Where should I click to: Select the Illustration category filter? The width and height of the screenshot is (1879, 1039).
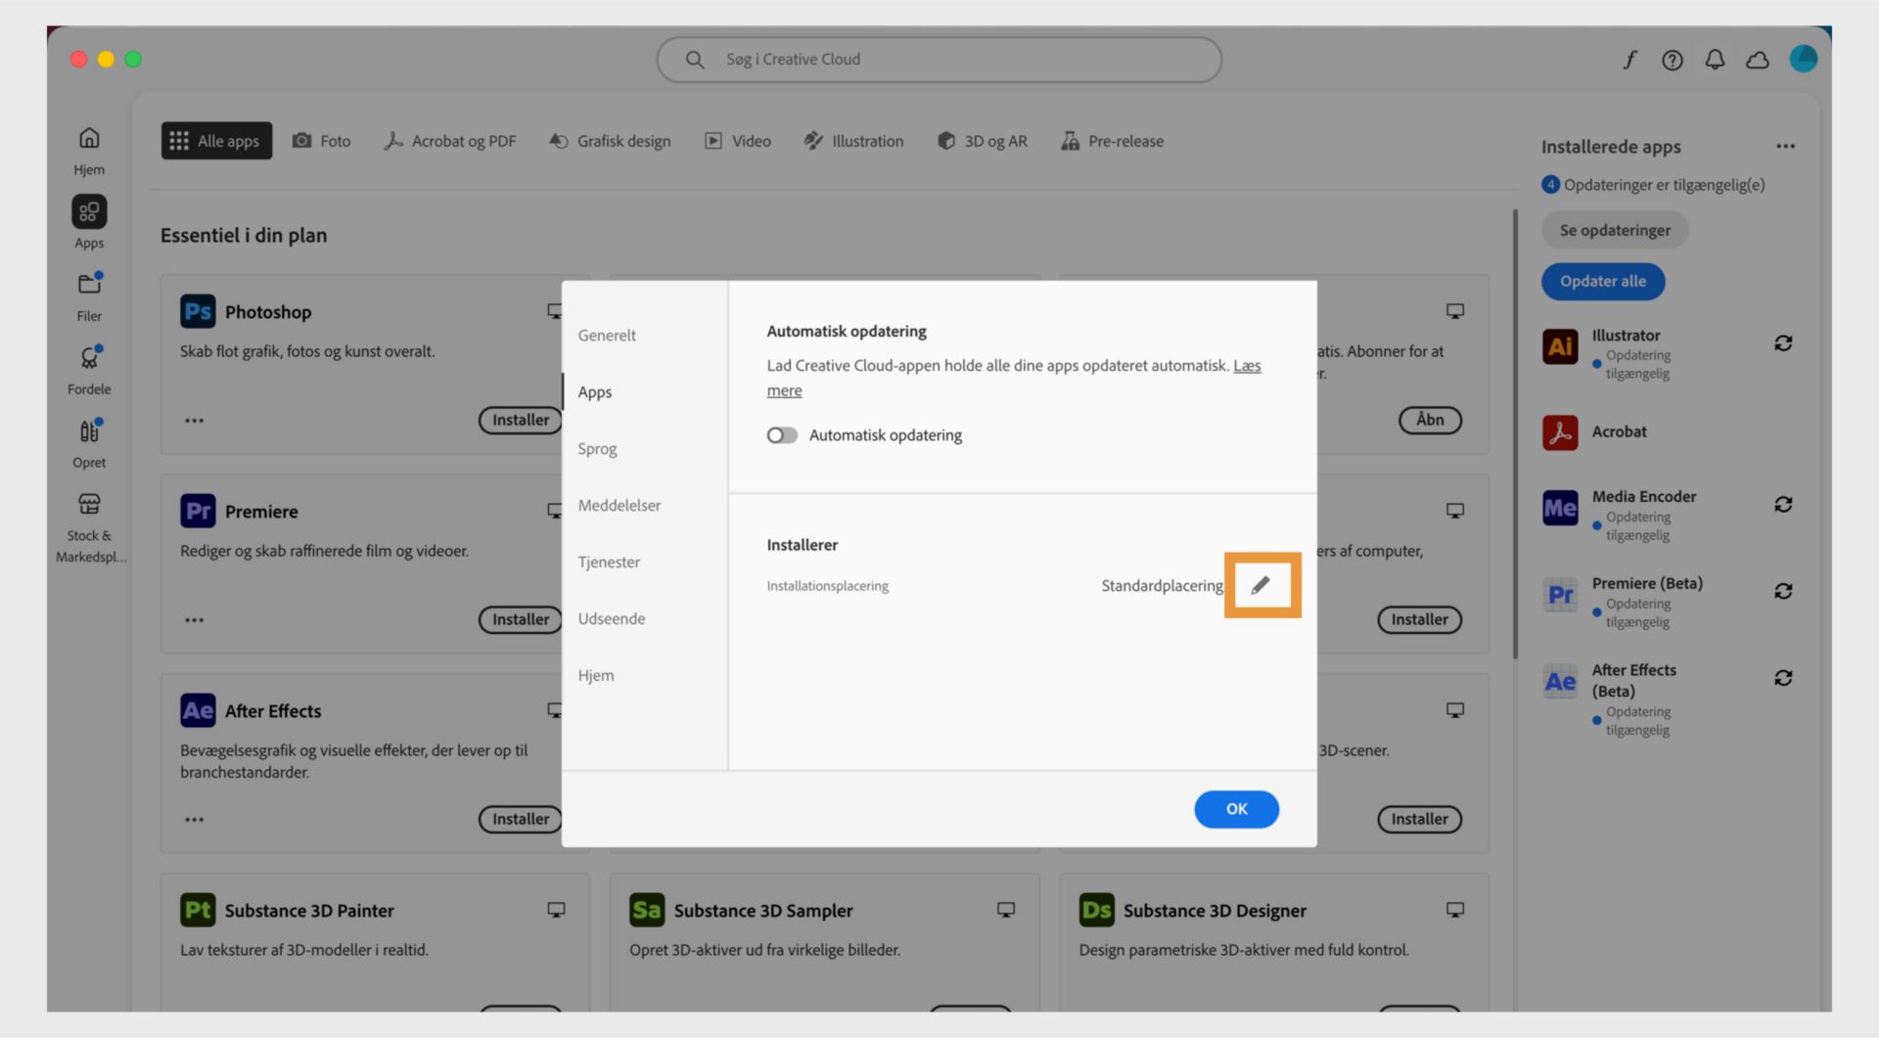[x=853, y=141]
